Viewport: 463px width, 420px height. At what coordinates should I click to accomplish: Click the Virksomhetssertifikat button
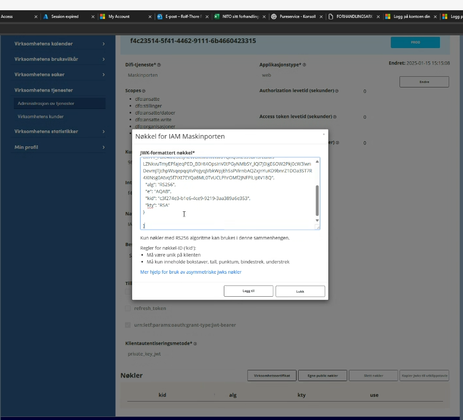(x=271, y=375)
